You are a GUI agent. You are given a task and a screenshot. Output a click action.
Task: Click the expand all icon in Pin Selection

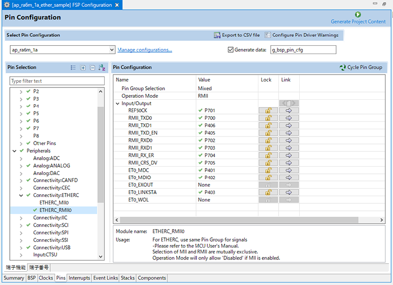83,68
